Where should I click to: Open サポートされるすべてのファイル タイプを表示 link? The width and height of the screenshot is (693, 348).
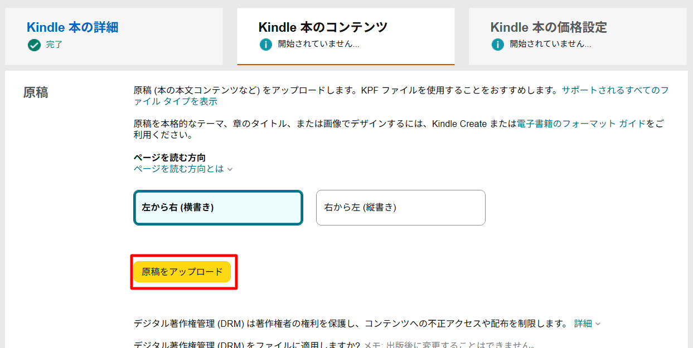pos(401,96)
